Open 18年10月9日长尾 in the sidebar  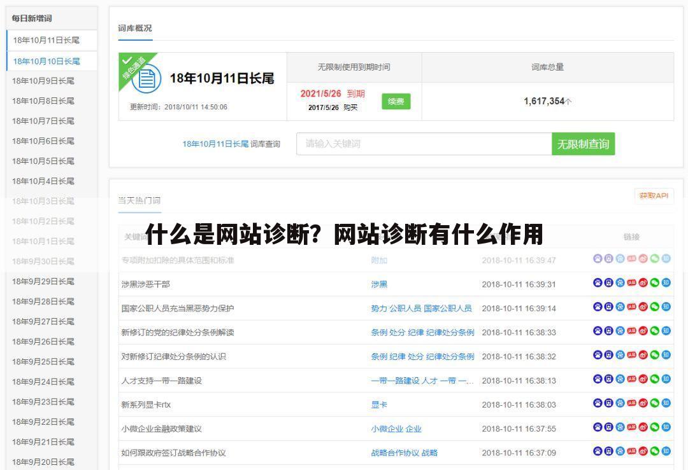point(43,81)
